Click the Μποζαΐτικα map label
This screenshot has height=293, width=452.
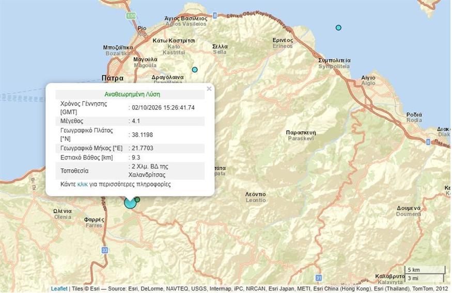(118, 47)
